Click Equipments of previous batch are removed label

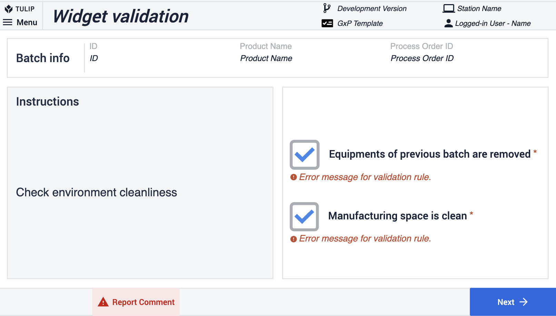(x=430, y=154)
